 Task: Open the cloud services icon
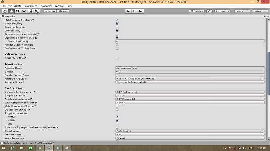click(209, 11)
